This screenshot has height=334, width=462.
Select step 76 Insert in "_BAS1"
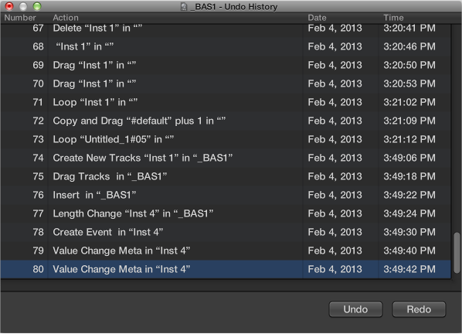pyautogui.click(x=226, y=195)
